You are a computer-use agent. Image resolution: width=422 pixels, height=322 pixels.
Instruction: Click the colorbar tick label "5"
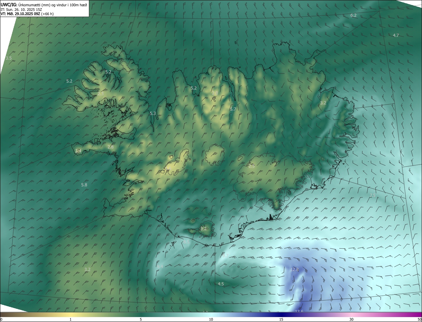[141, 319]
